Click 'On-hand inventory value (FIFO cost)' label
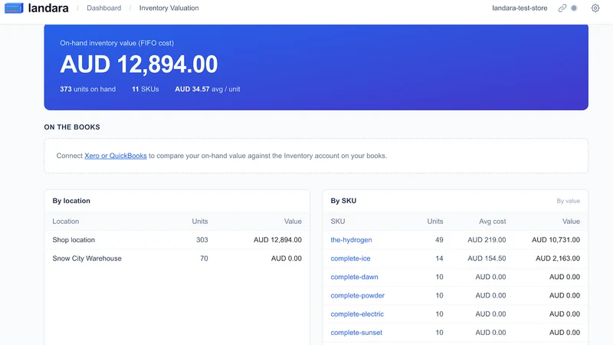The image size is (613, 345). click(x=117, y=43)
